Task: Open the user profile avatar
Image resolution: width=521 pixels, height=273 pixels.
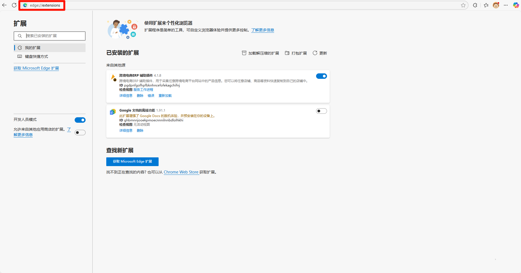Action: (496, 5)
